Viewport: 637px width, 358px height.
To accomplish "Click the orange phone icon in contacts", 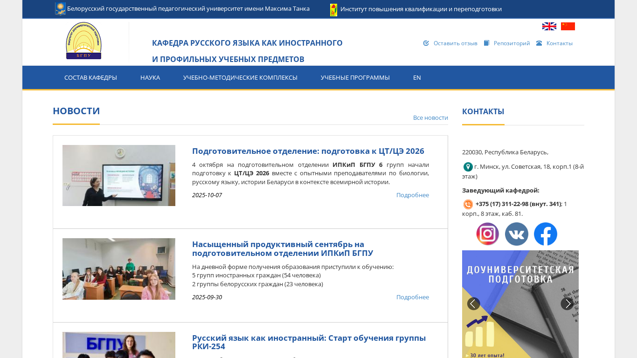I will click(x=468, y=204).
